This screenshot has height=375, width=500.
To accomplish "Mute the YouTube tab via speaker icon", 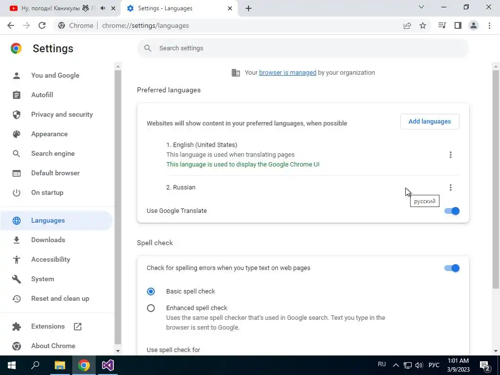I will (103, 8).
